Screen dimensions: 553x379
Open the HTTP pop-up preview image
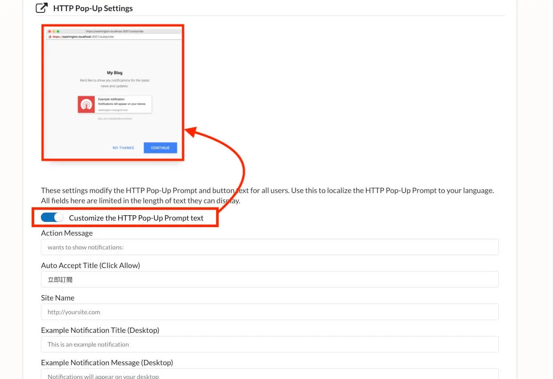(x=112, y=92)
